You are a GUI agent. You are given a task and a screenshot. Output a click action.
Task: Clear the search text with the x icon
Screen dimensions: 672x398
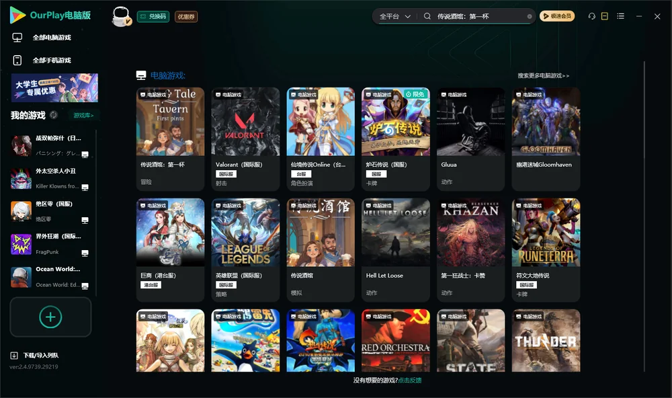pos(530,17)
